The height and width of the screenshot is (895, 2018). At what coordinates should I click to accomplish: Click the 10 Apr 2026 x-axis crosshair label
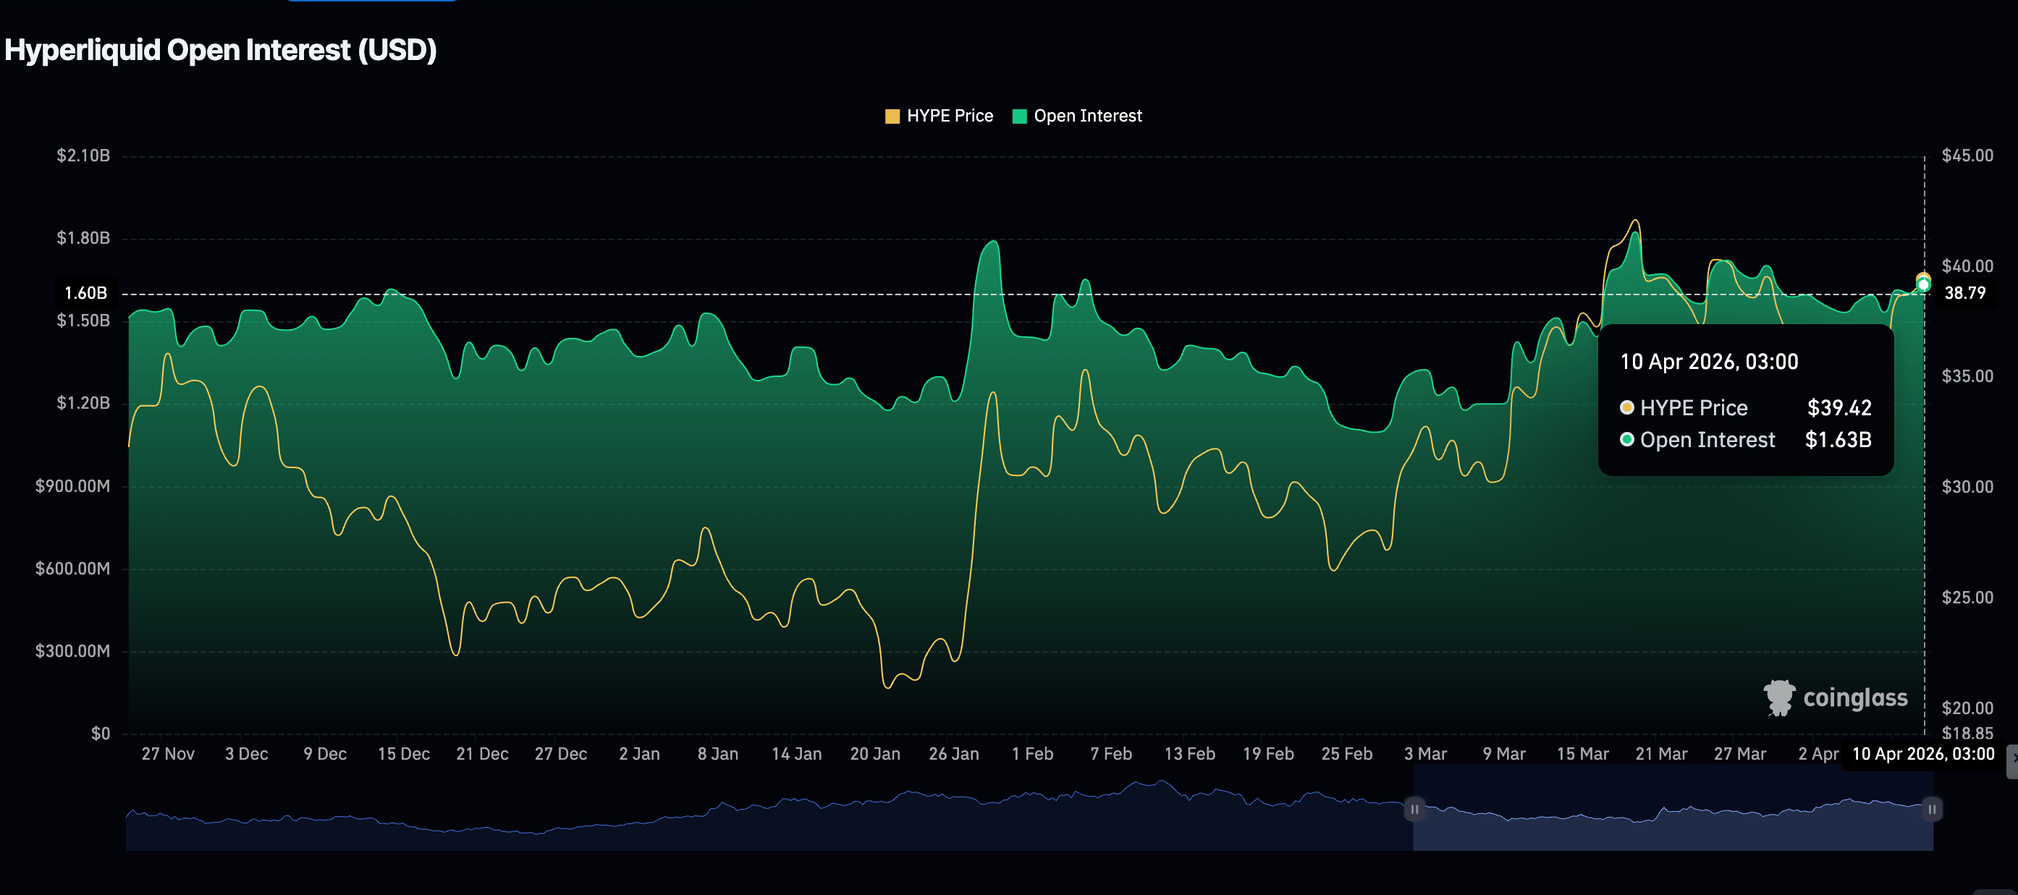[1922, 753]
